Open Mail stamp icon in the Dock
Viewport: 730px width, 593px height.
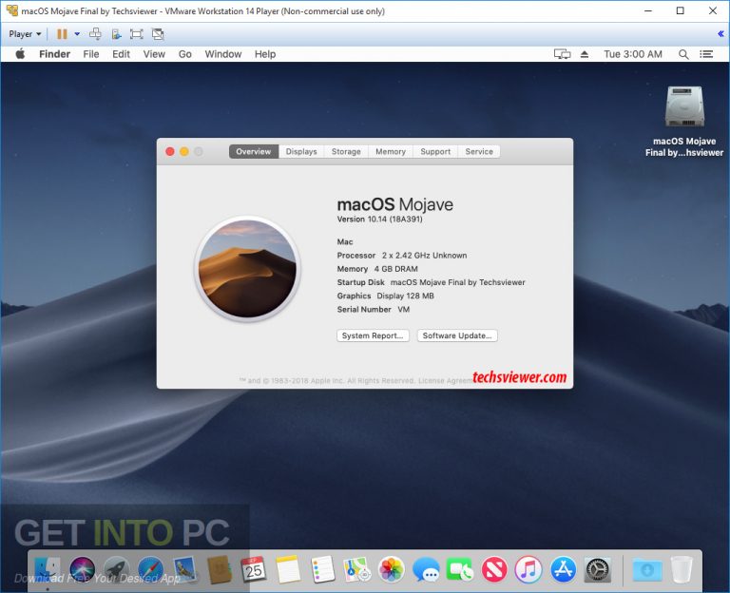click(184, 569)
